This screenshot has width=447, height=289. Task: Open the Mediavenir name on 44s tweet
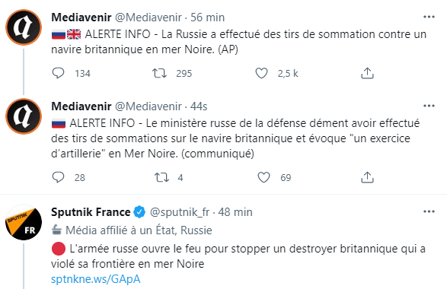pos(81,106)
